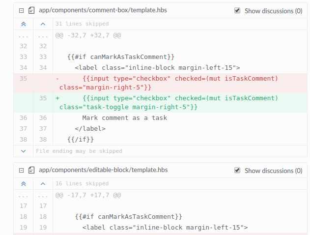
Task: Expand downward using chevron below line 38
Action: [x=23, y=151]
